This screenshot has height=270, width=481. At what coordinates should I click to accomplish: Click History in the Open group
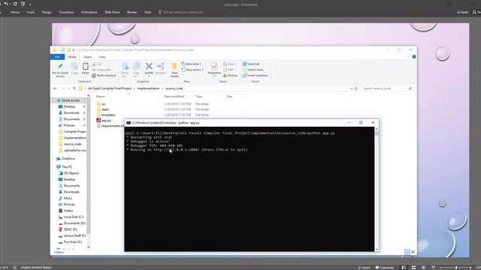tap(230, 75)
